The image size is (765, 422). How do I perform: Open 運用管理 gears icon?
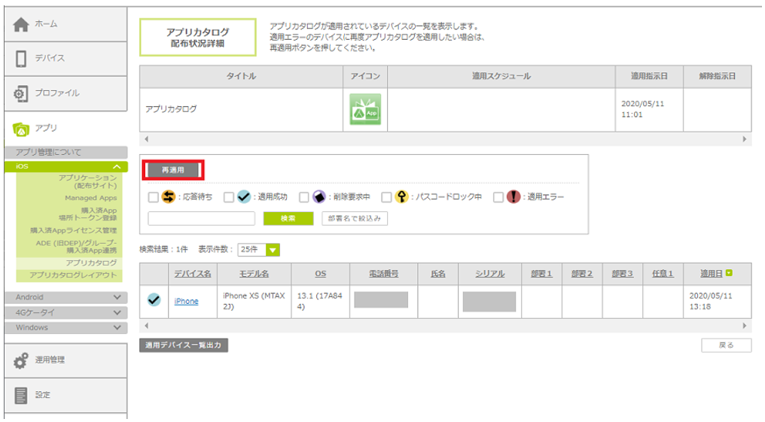point(21,360)
